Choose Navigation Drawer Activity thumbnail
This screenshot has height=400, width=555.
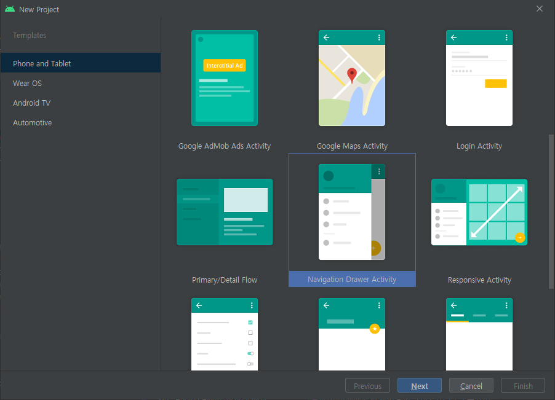(x=352, y=212)
